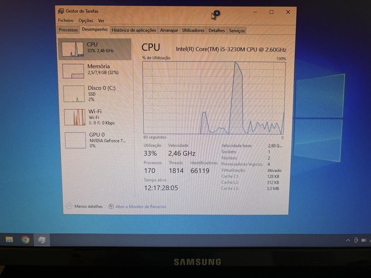The width and height of the screenshot is (371, 278).
Task: Close the Gestor de Tarefas window
Action: click(288, 12)
